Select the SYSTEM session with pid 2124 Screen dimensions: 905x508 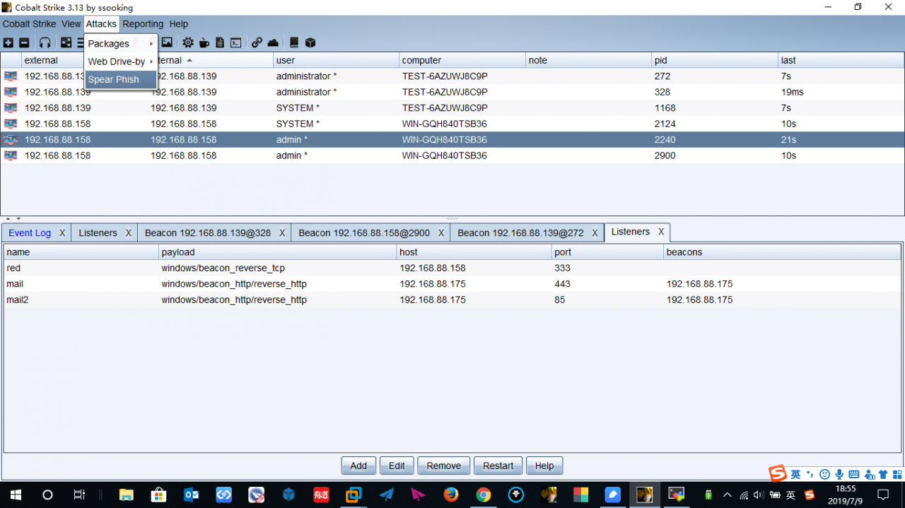tap(452, 124)
